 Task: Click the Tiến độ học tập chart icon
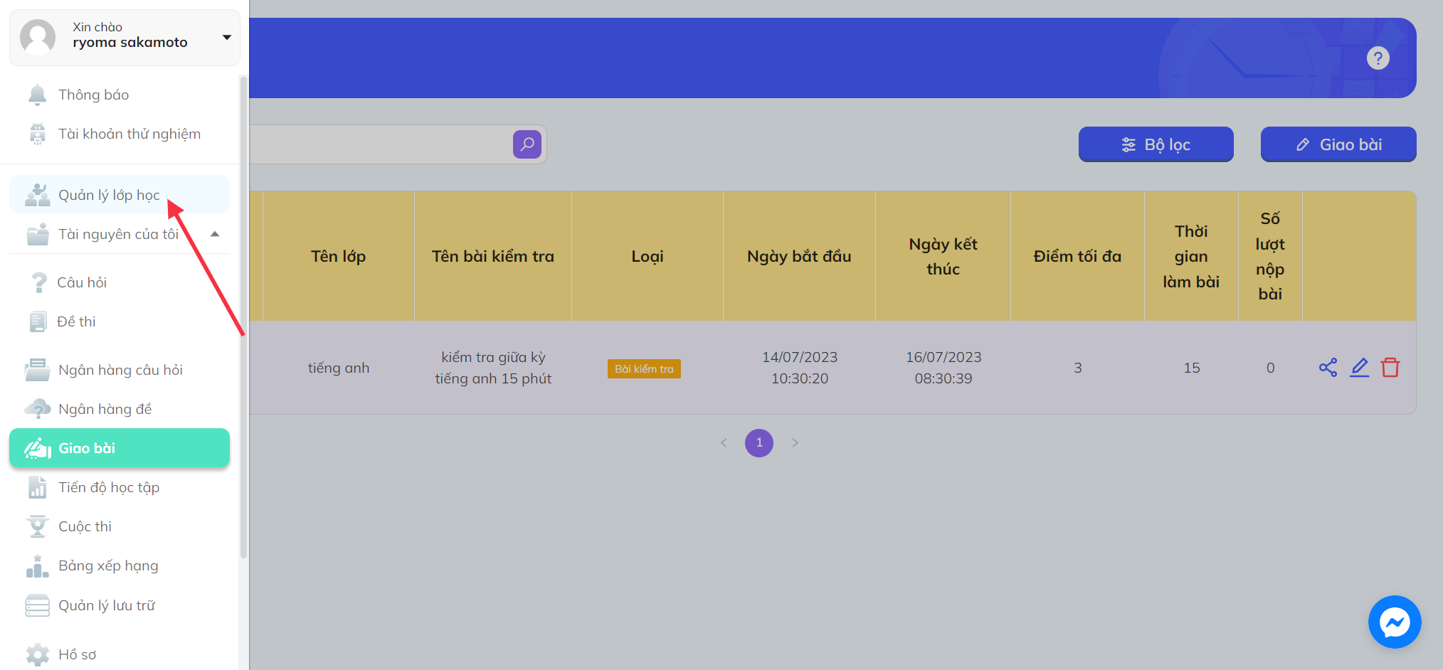38,487
